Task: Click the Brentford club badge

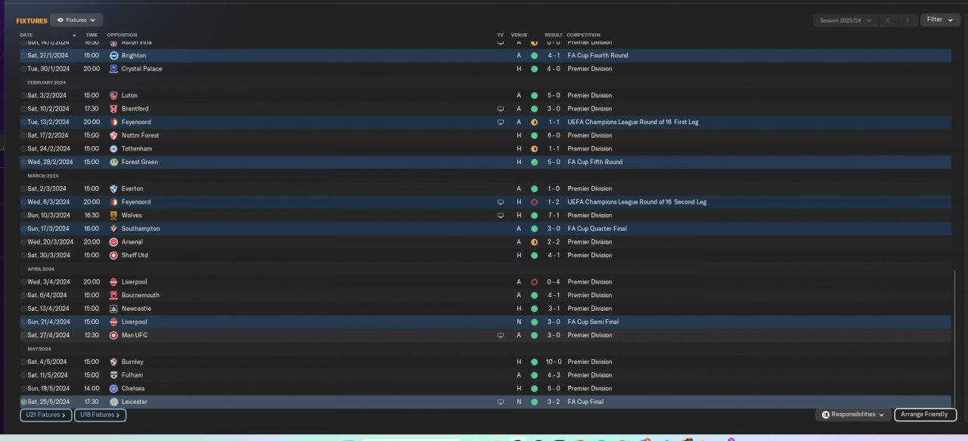Action: click(x=113, y=109)
